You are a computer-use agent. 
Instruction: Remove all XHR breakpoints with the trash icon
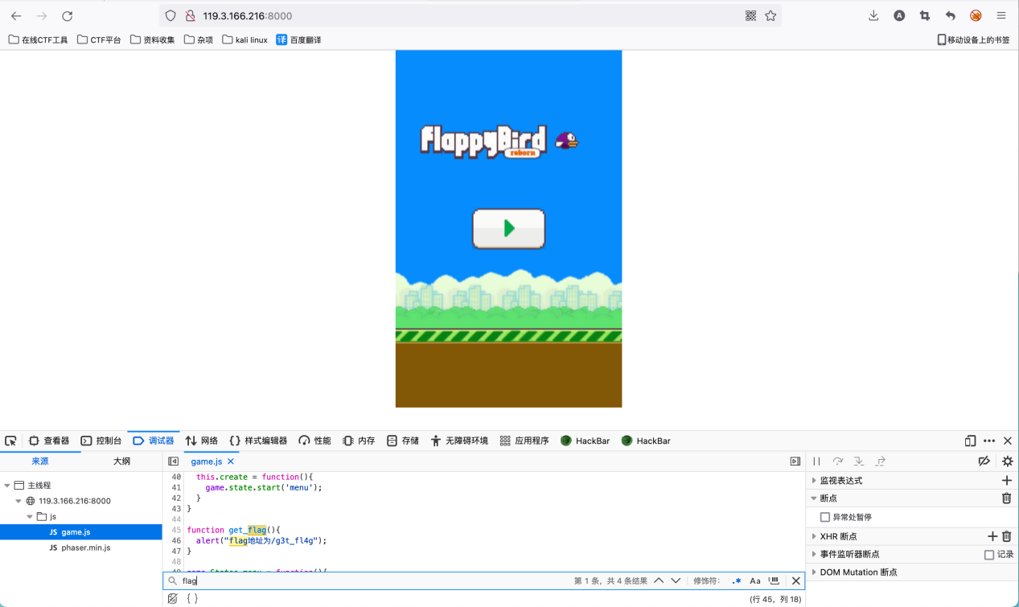[1006, 536]
